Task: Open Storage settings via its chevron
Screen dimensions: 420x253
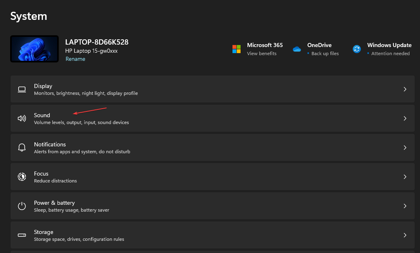Action: [405, 235]
